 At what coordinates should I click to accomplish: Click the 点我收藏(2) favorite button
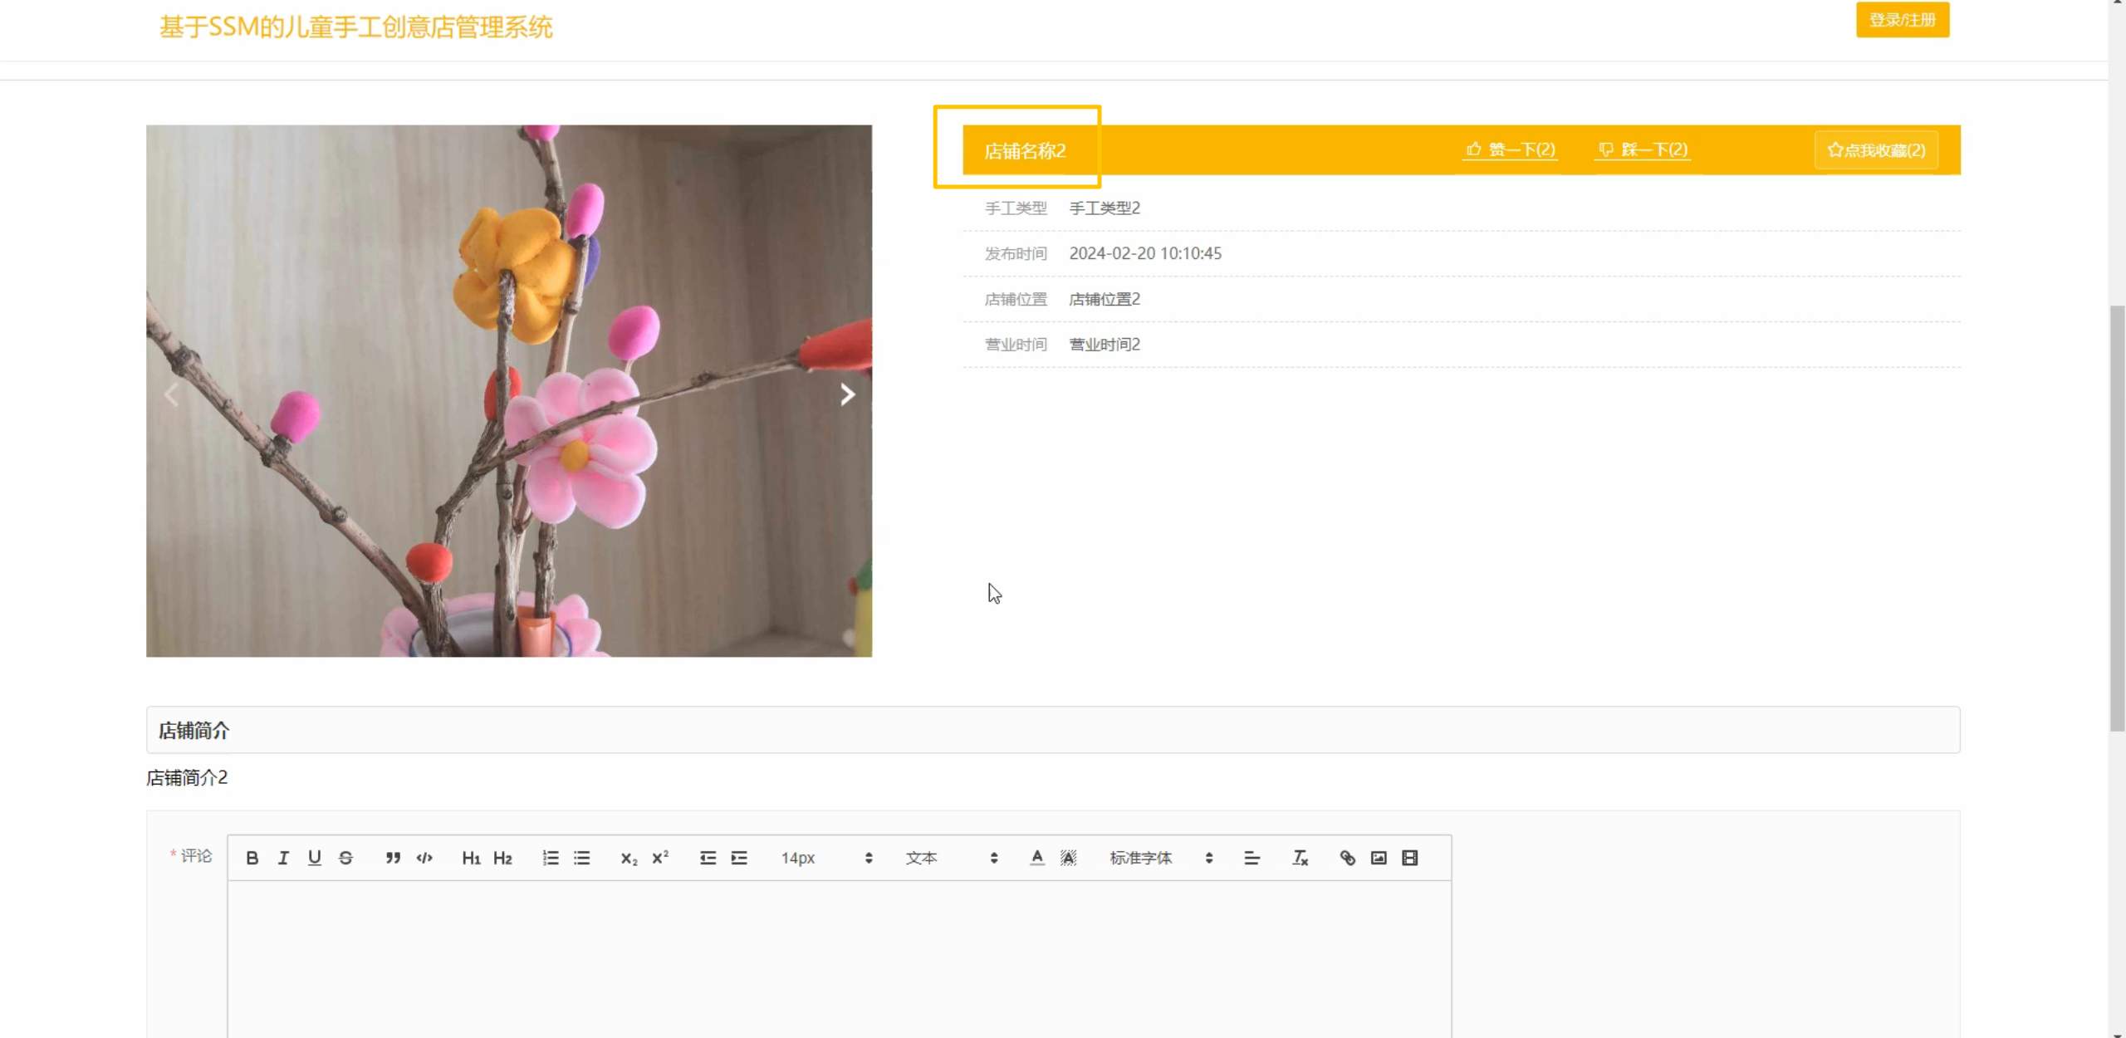[x=1876, y=150]
